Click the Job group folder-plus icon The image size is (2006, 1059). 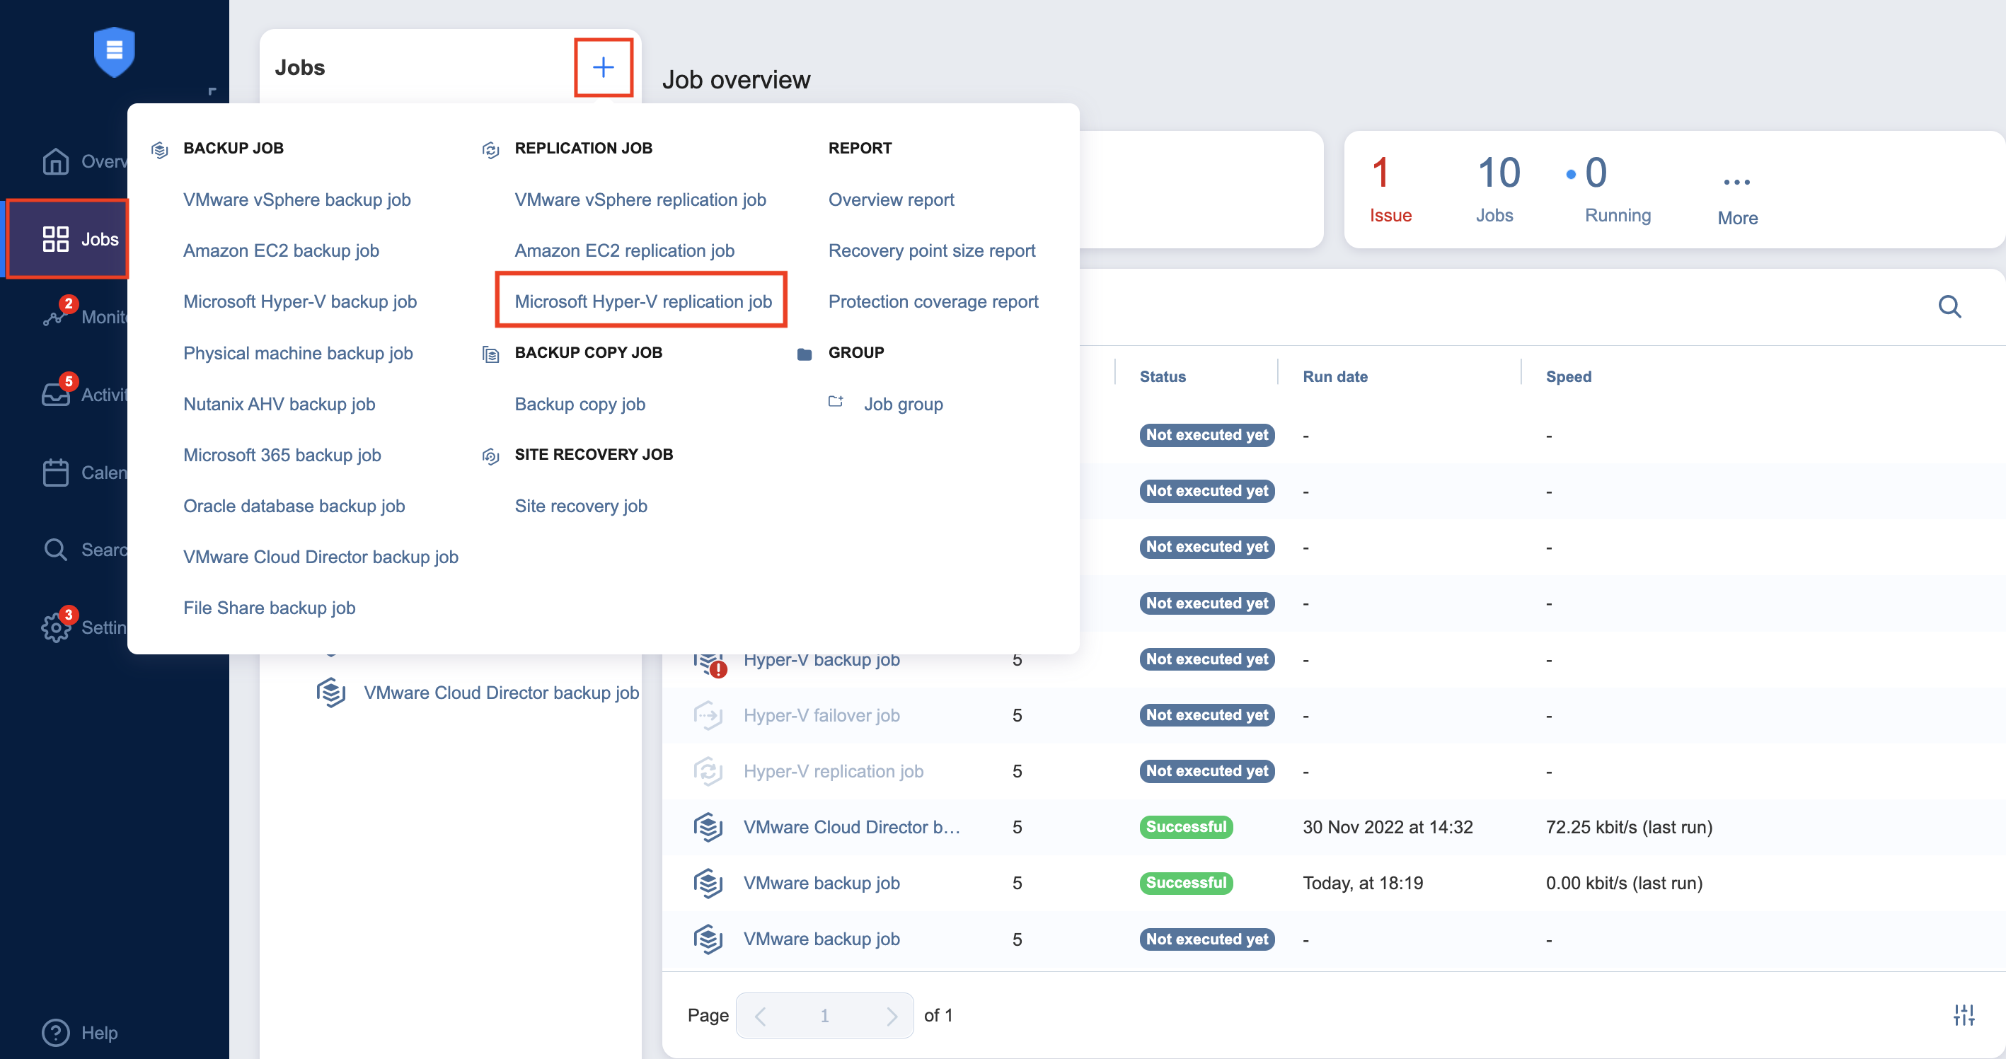pos(836,402)
